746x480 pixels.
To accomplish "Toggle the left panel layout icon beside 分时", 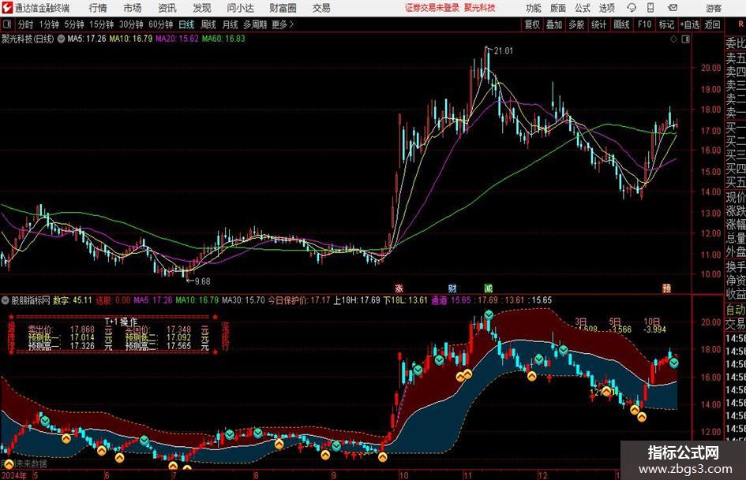I will click(x=7, y=24).
